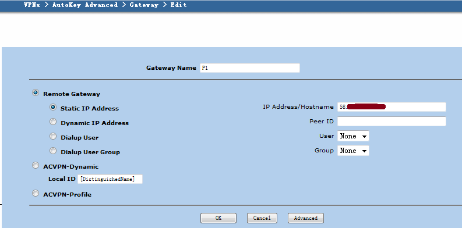Click the Cancel button
Image resolution: width=462 pixels, height=228 pixels.
tap(262, 218)
